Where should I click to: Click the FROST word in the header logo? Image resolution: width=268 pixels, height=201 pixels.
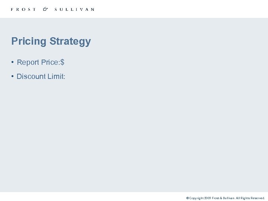point(23,9)
